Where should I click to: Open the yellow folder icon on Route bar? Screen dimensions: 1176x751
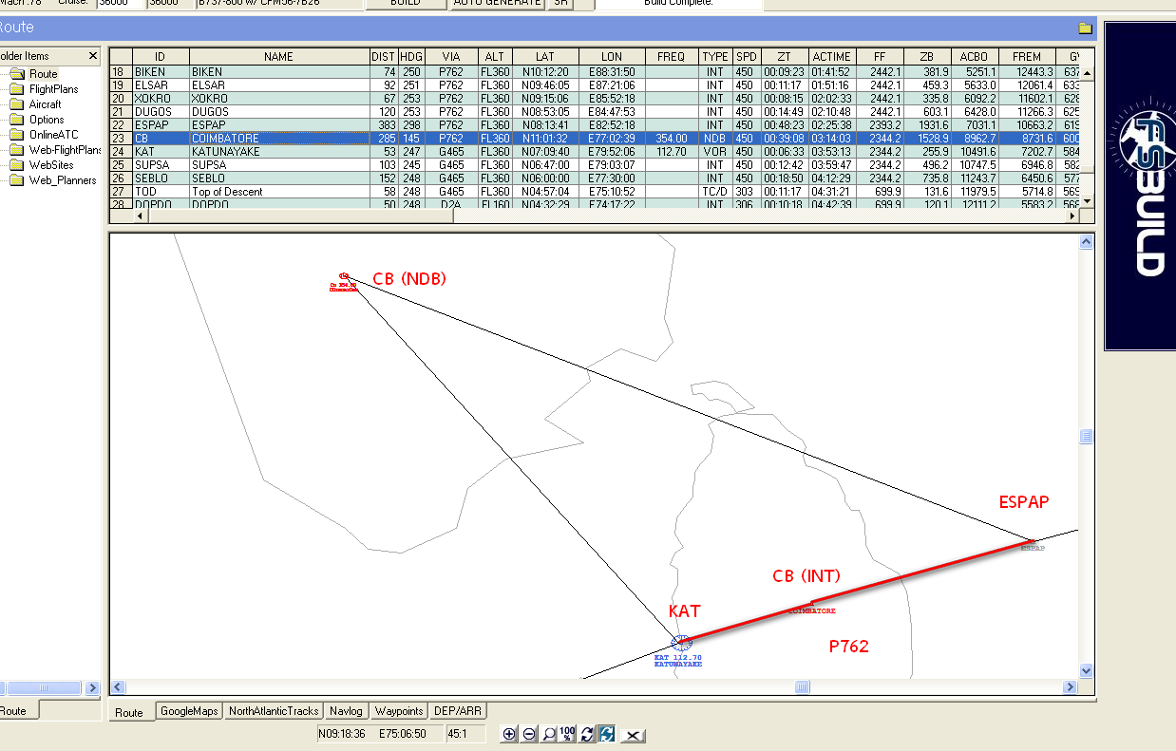1085,28
